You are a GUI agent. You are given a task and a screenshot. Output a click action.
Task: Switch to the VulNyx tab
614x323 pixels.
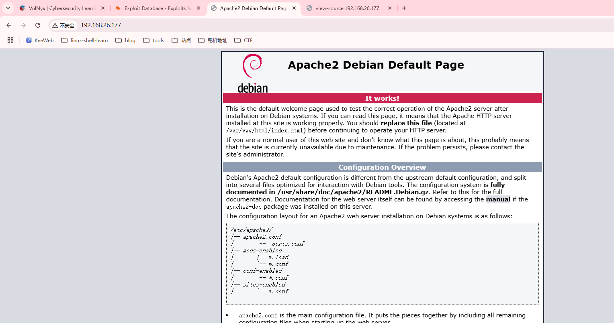pyautogui.click(x=60, y=8)
